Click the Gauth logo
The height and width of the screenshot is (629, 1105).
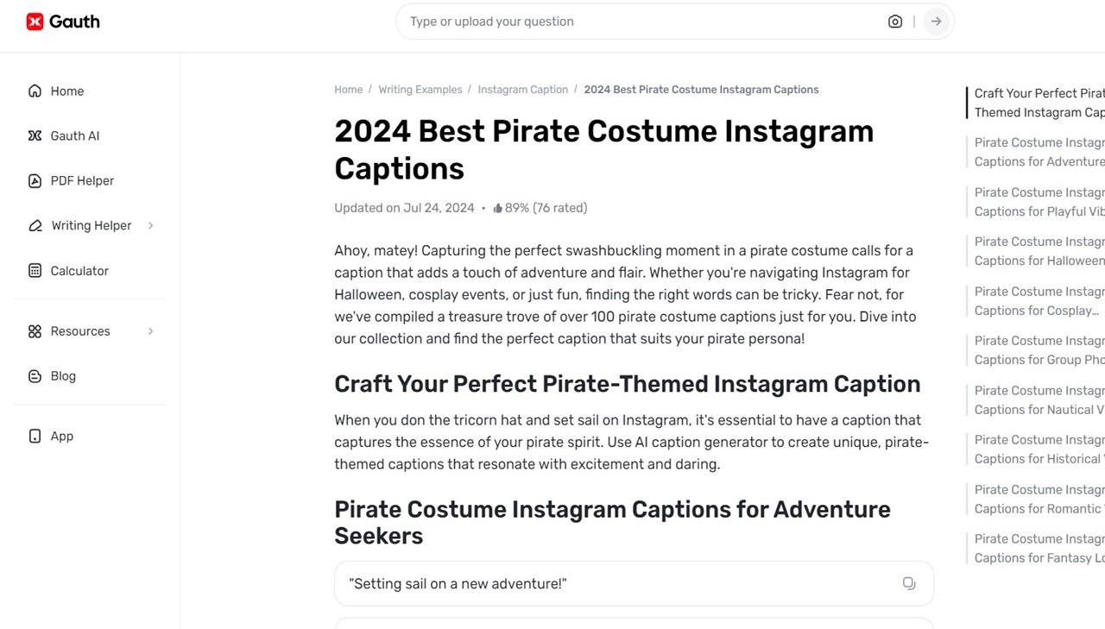pyautogui.click(x=62, y=21)
